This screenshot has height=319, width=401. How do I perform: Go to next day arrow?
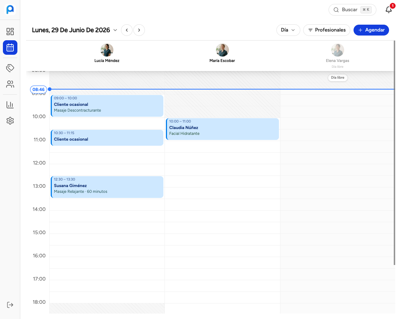pyautogui.click(x=139, y=30)
